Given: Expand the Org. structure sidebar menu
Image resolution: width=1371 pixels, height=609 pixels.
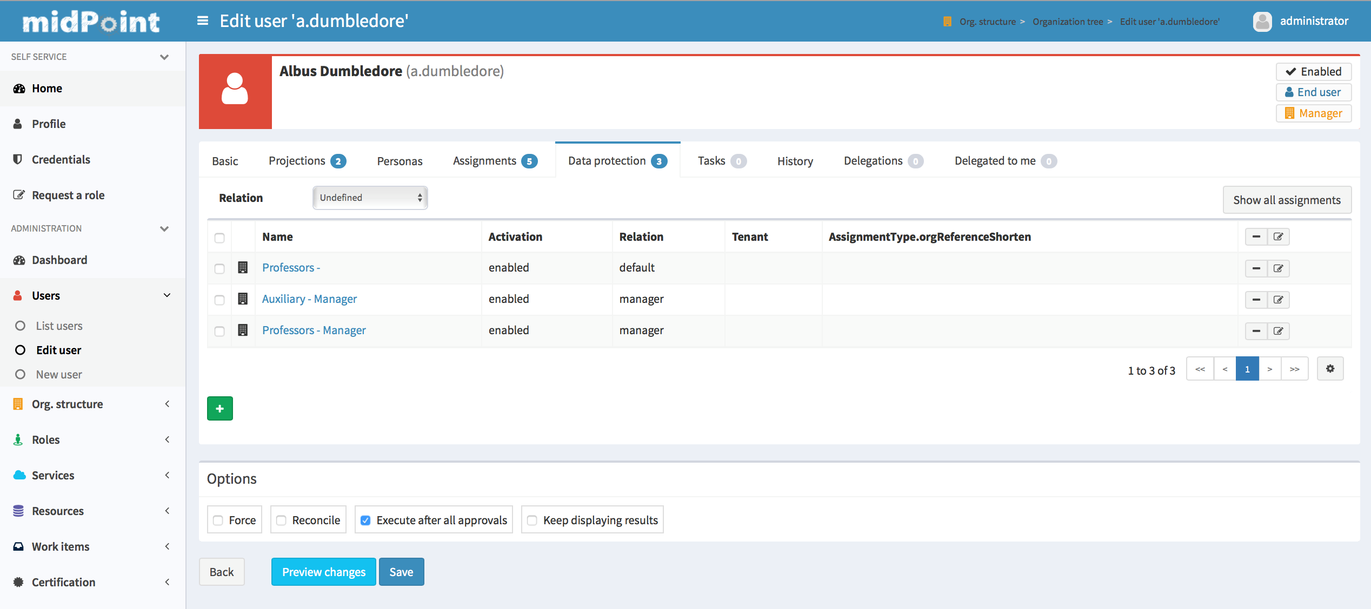Looking at the screenshot, I should [167, 404].
